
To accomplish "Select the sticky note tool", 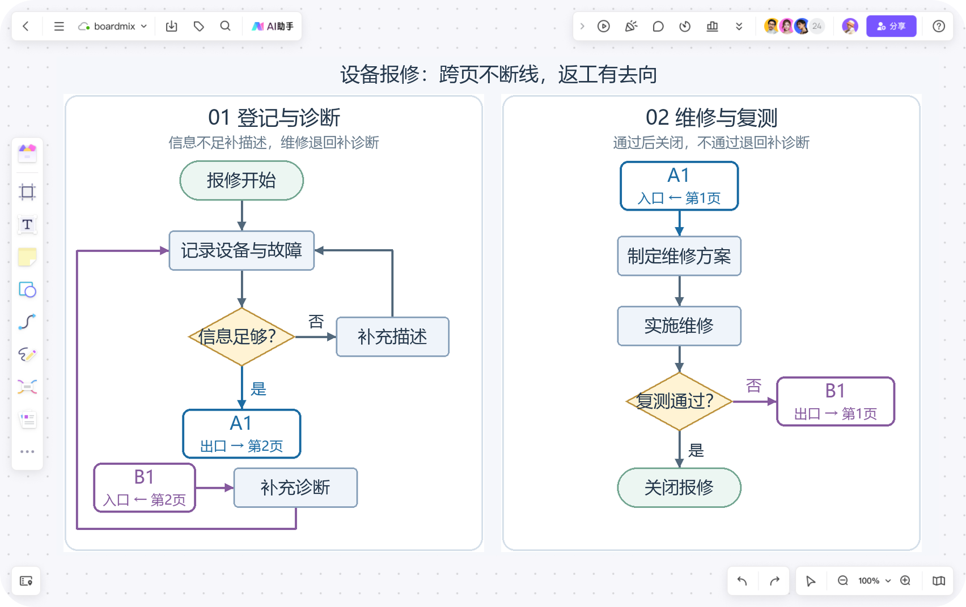I will pyautogui.click(x=27, y=257).
